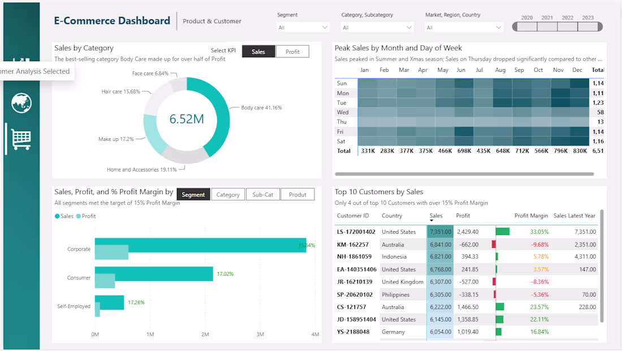The width and height of the screenshot is (622, 351).
Task: Select customer KM-162257 row
Action: [x=466, y=245]
